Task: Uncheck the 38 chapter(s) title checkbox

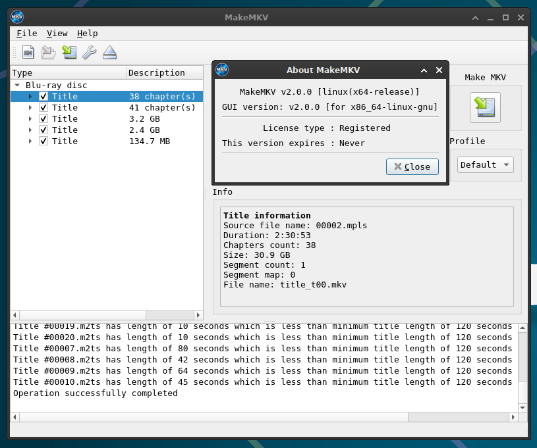Action: point(43,97)
